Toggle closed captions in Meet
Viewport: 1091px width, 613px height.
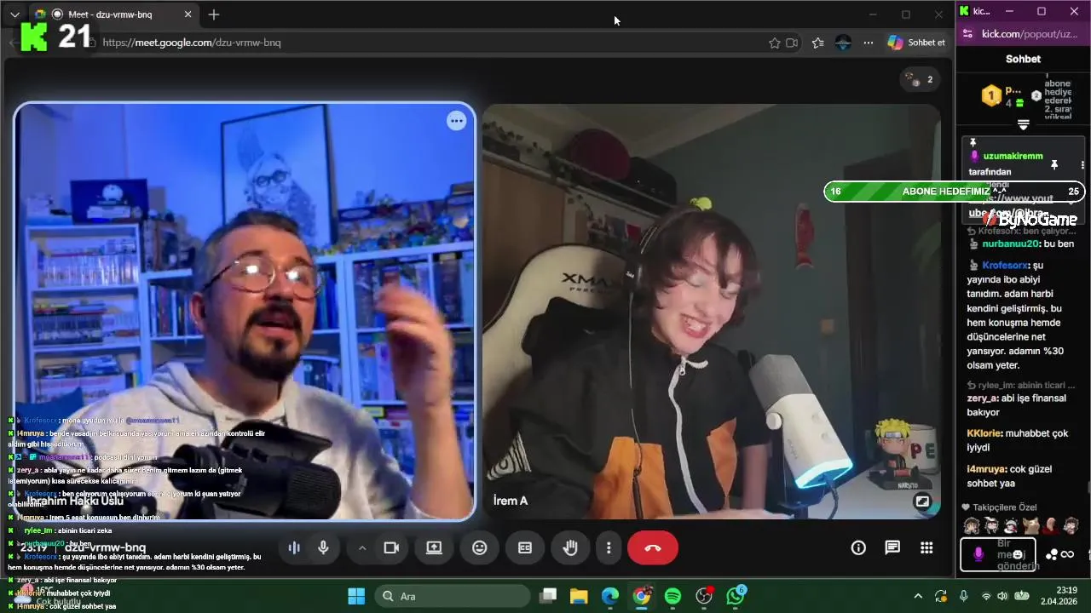525,547
